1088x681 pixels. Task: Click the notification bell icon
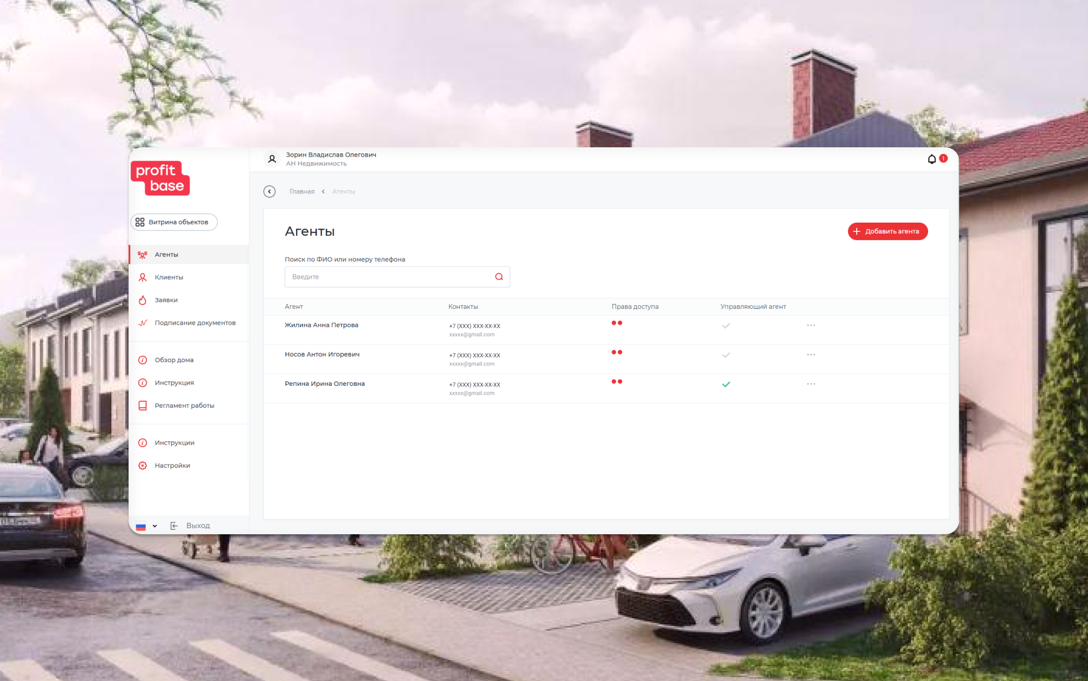coord(931,159)
